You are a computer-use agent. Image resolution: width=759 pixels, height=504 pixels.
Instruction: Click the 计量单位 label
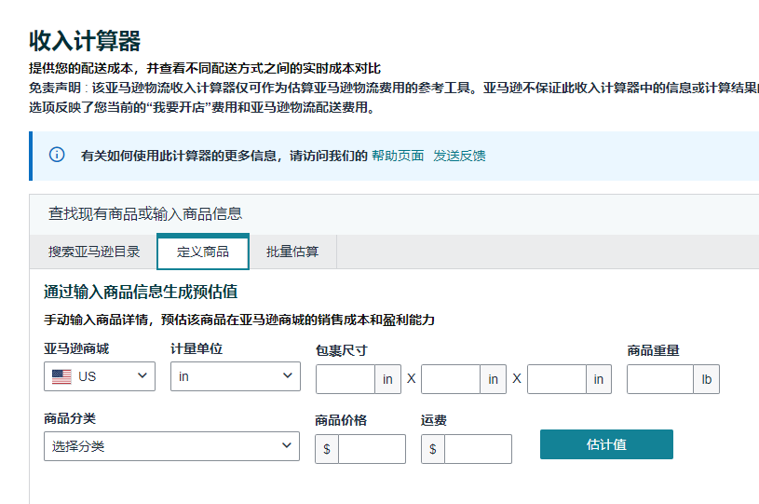click(x=197, y=348)
